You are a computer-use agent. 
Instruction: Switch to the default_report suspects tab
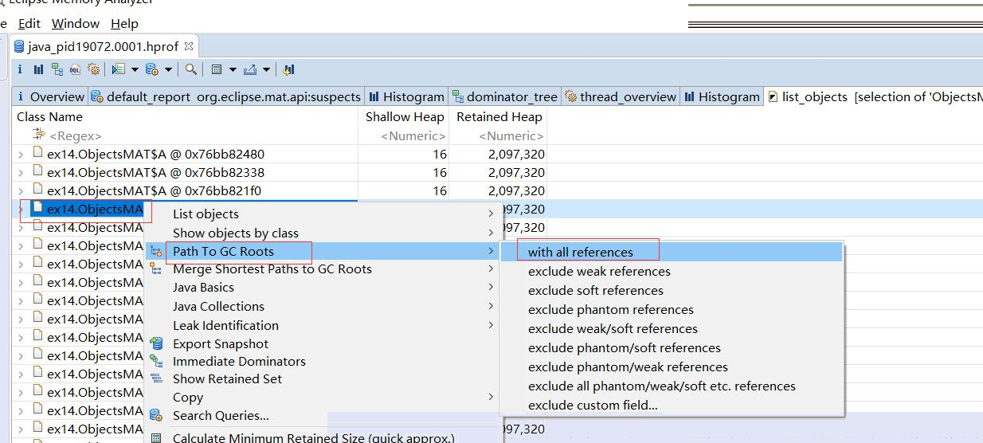226,96
